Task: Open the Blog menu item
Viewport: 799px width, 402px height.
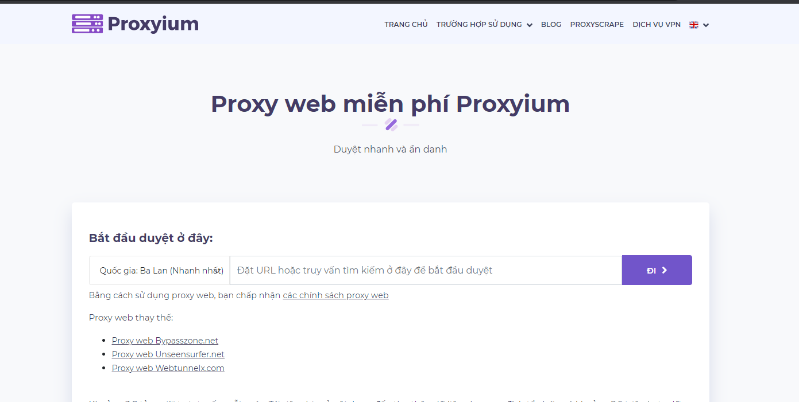Action: coord(551,25)
